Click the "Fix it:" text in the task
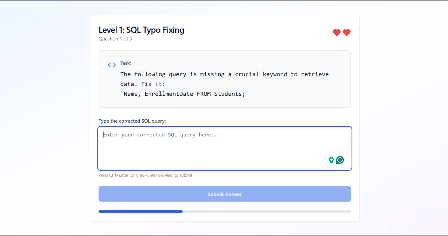 pyautogui.click(x=153, y=84)
